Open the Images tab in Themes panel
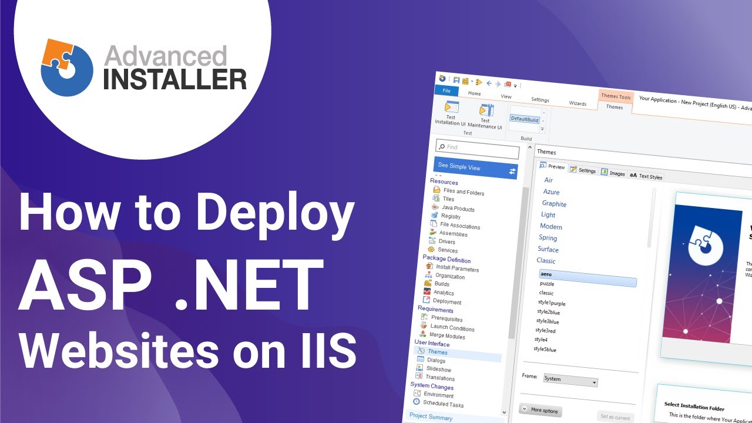 (x=613, y=173)
